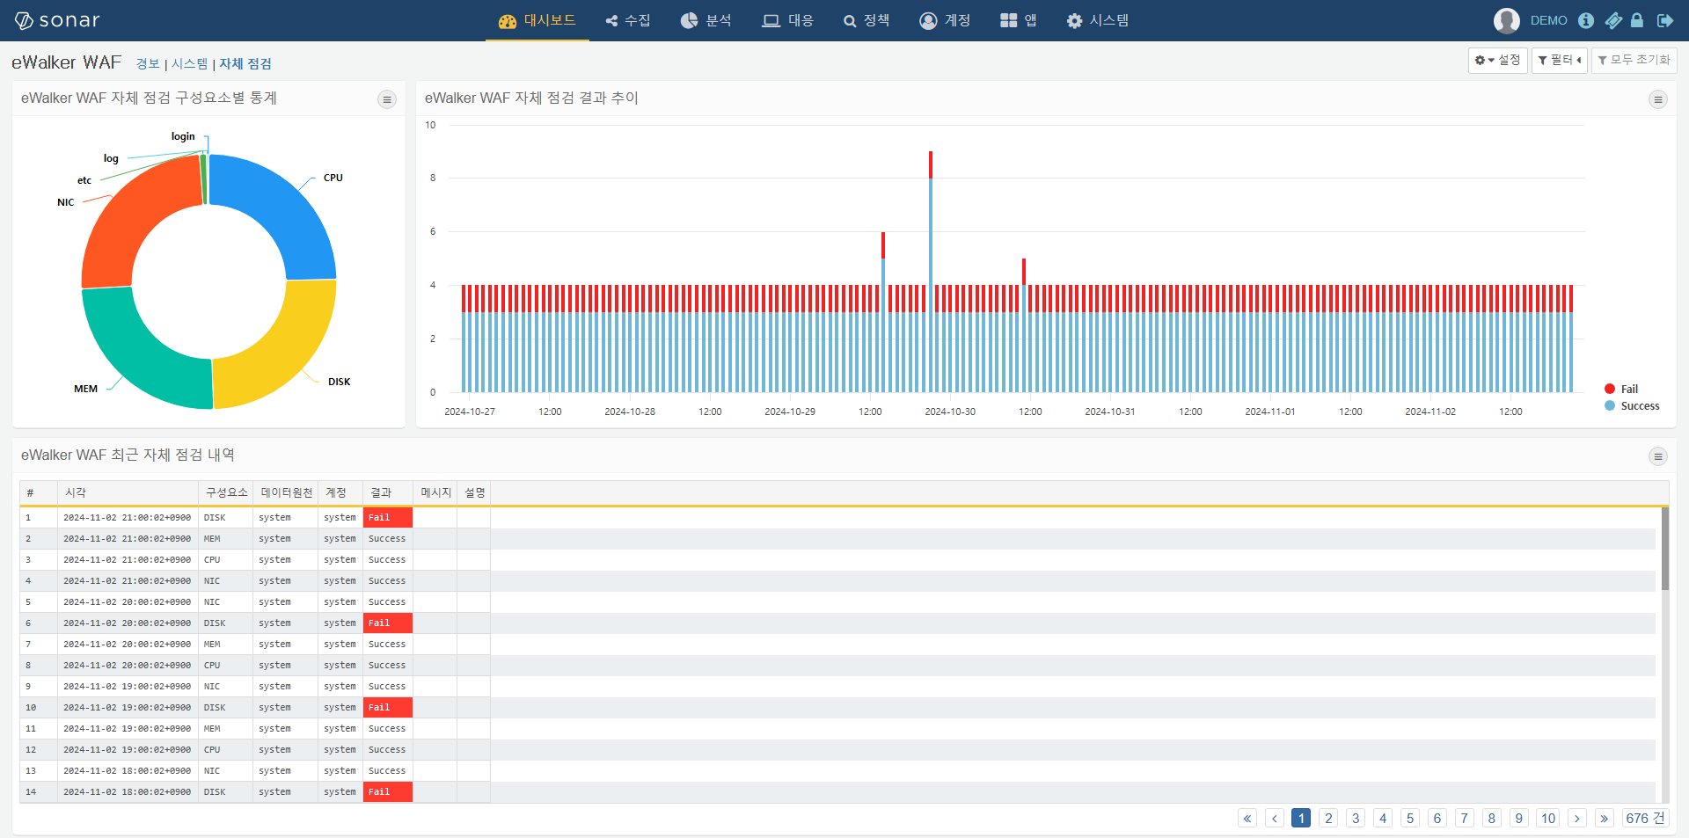Screen dimensions: 1689x838
Task: Open the 설정 settings dropdown
Action: (1497, 60)
